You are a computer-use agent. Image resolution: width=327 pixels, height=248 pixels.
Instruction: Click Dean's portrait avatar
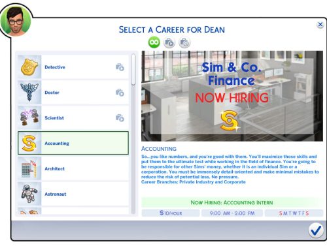pos(16,21)
